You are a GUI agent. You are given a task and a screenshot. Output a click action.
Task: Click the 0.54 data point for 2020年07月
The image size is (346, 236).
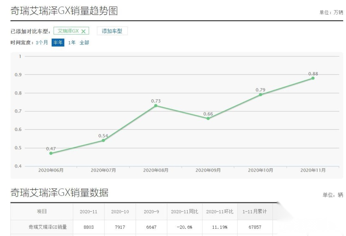click(x=103, y=140)
